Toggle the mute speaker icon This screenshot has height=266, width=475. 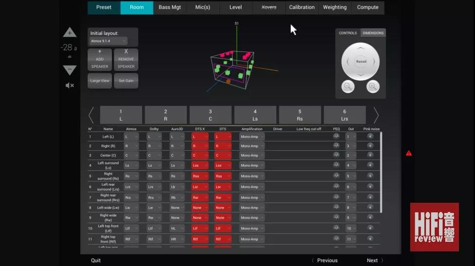[x=70, y=86]
